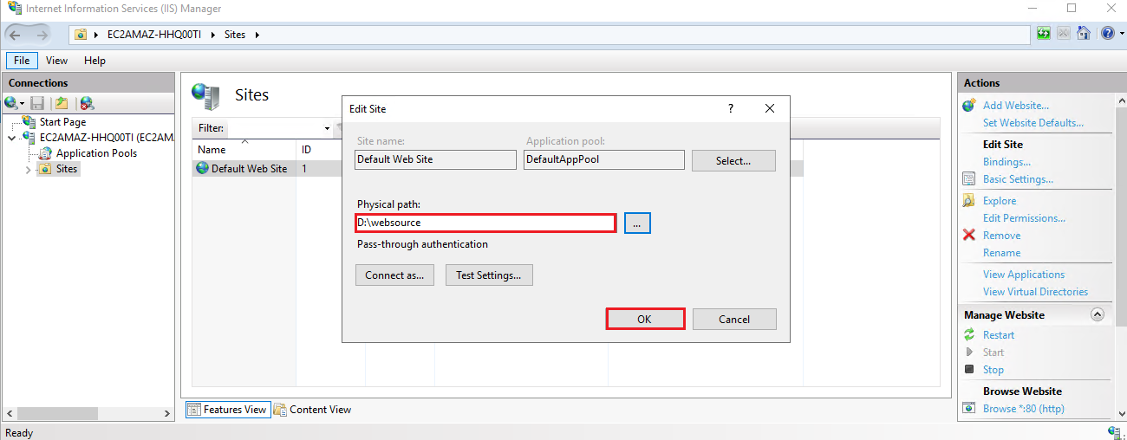
Task: Click the grey Start triangle icon
Action: (969, 353)
